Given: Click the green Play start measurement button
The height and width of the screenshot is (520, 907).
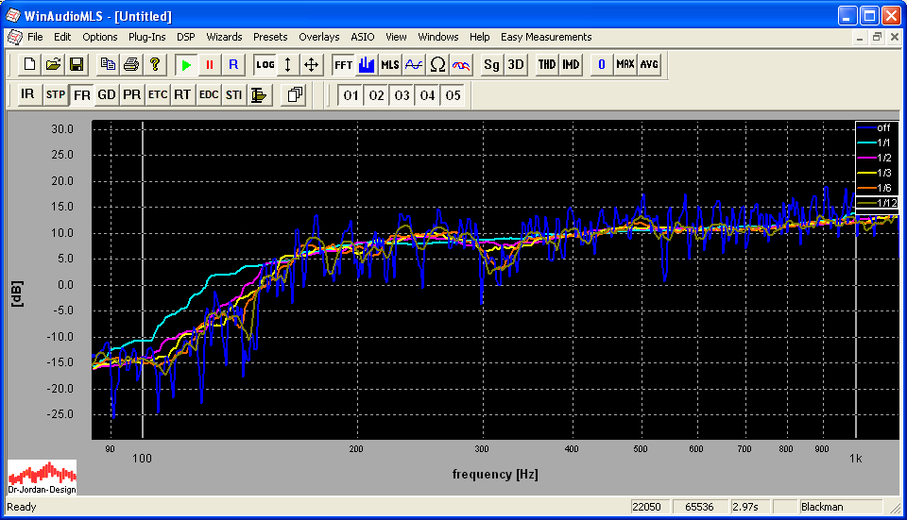Looking at the screenshot, I should pyautogui.click(x=186, y=64).
